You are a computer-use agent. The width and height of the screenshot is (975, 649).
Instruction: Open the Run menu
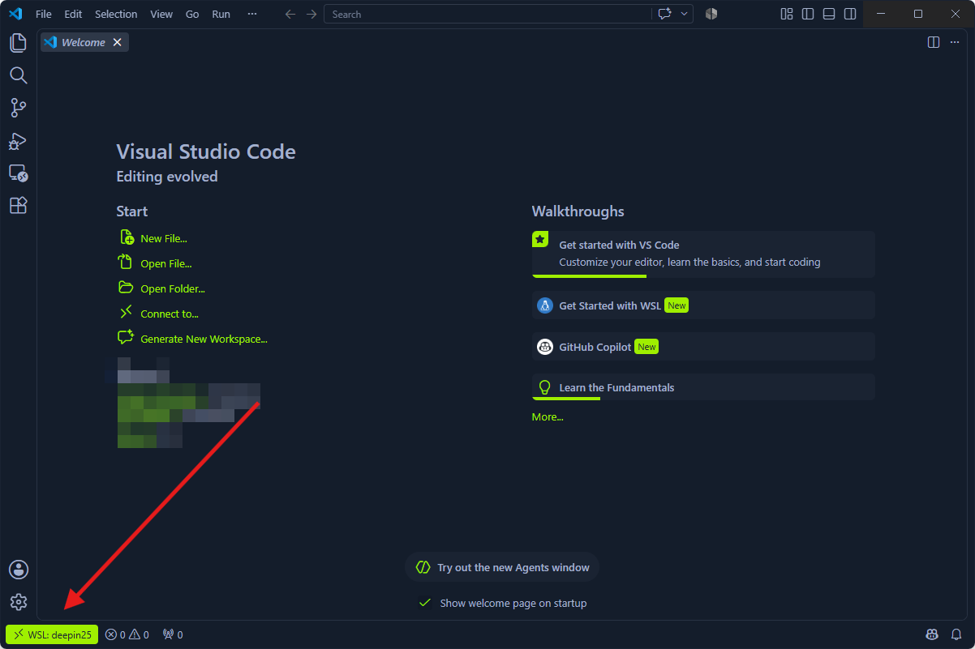pyautogui.click(x=221, y=14)
